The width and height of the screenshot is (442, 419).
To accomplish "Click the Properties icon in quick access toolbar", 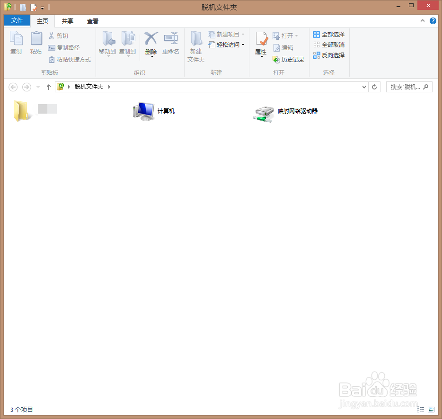I will click(x=34, y=7).
